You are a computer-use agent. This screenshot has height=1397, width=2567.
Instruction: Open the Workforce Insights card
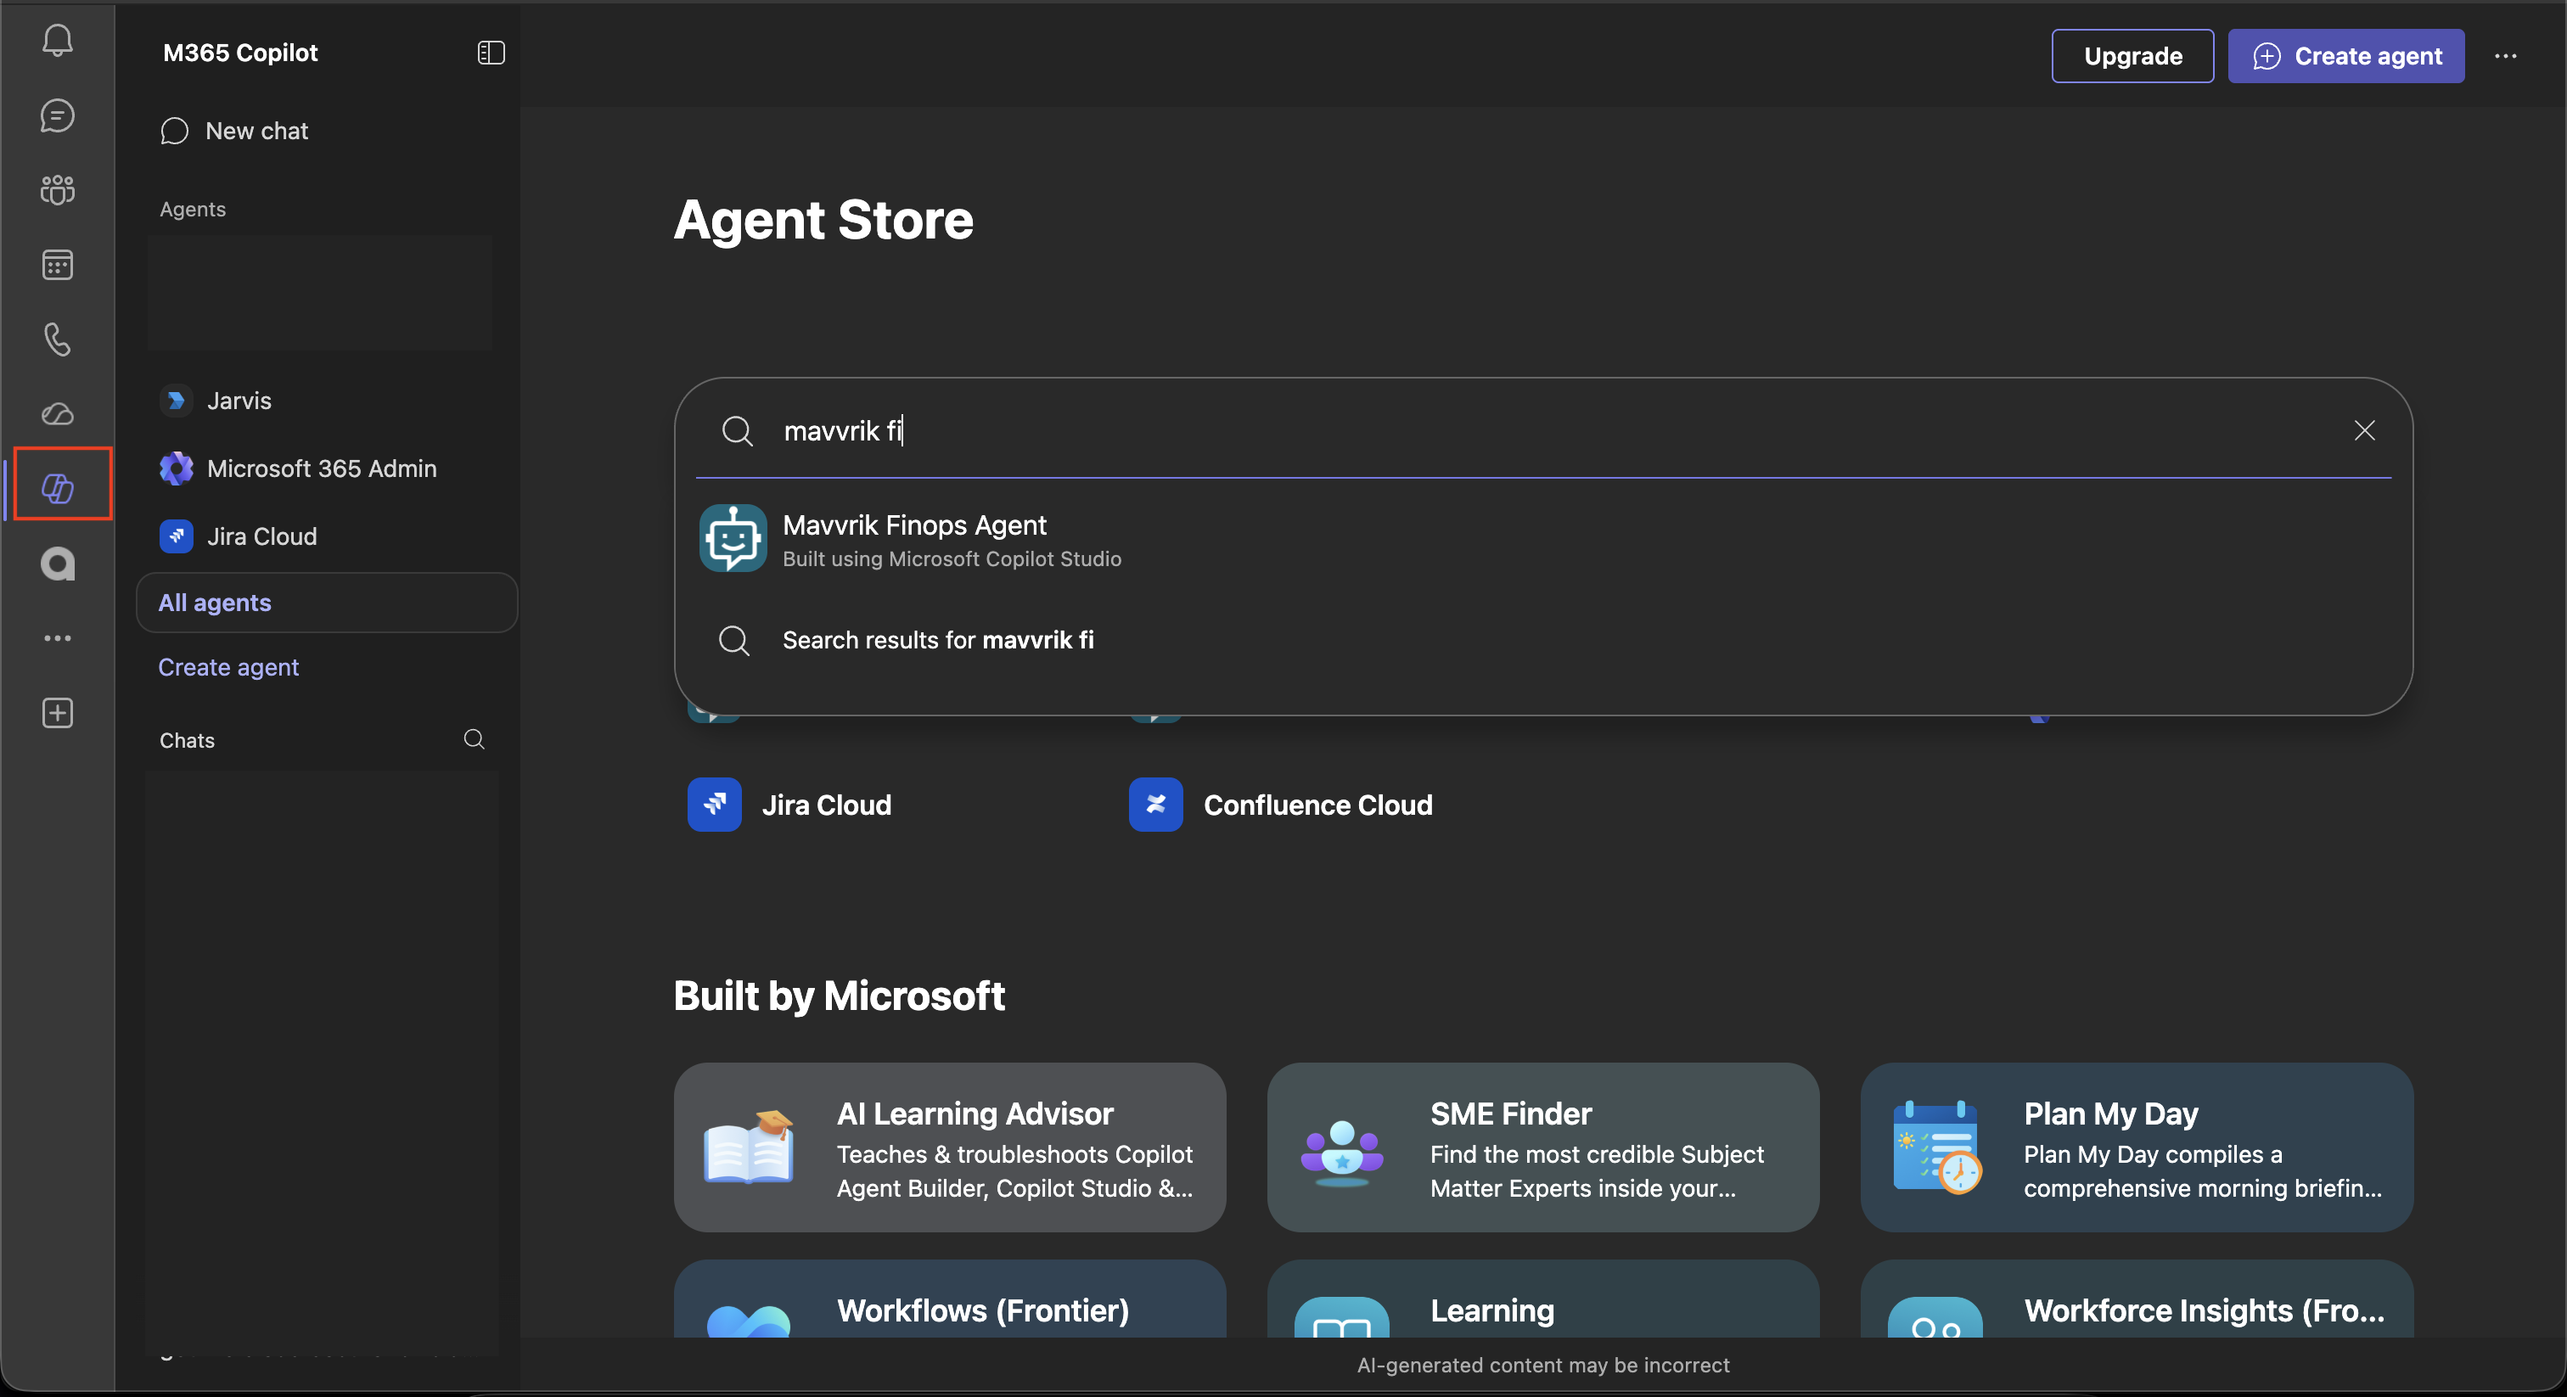(x=2137, y=1299)
